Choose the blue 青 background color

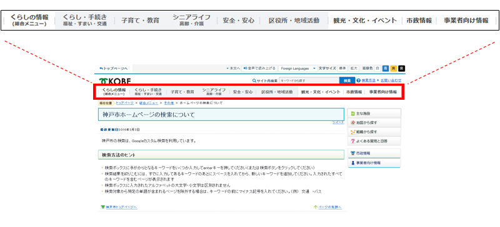386,68
